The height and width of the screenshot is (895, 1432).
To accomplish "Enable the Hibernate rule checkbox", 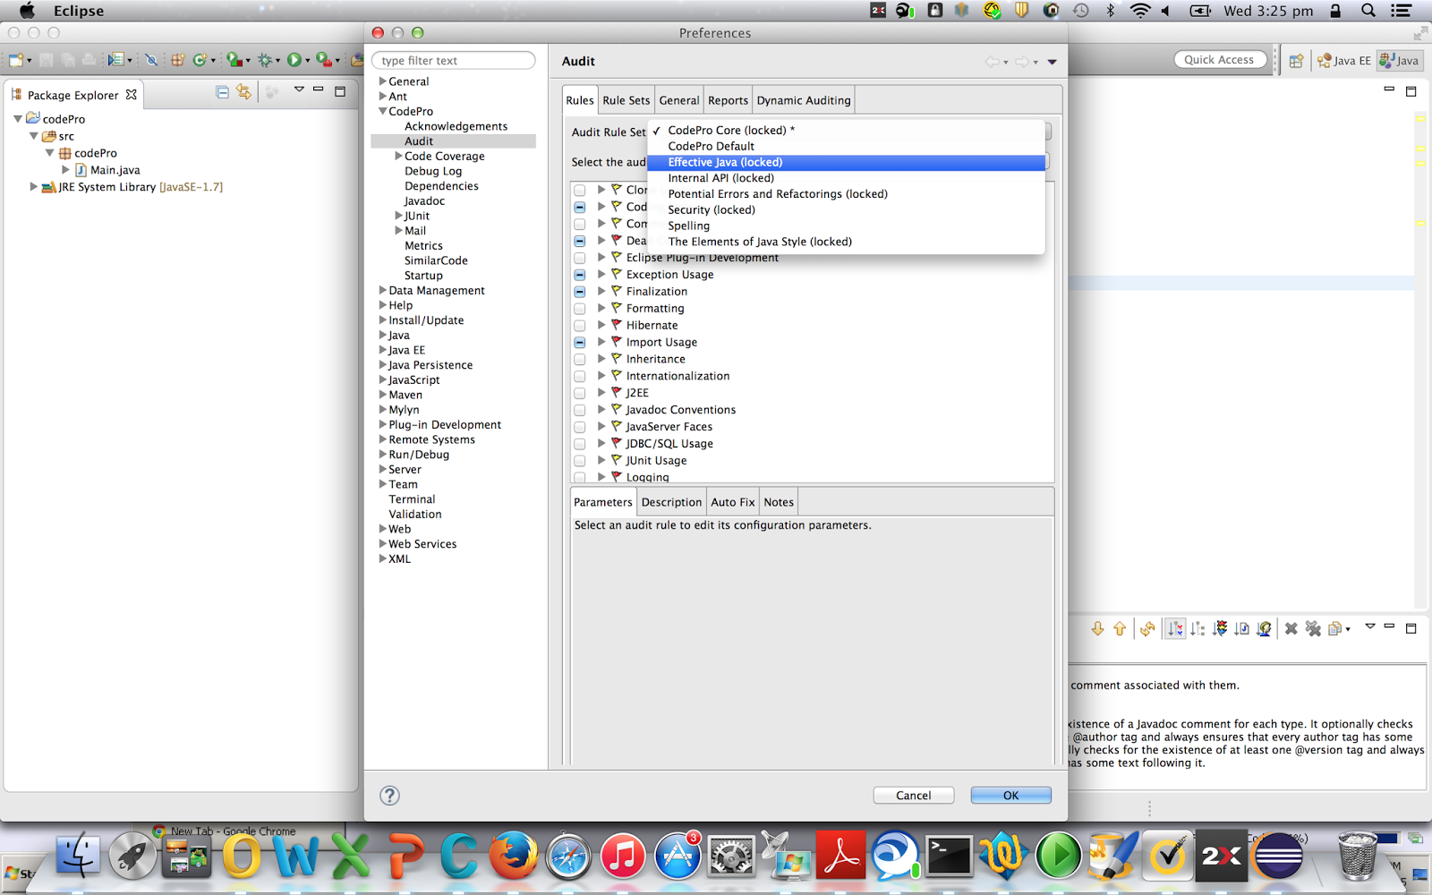I will (580, 326).
